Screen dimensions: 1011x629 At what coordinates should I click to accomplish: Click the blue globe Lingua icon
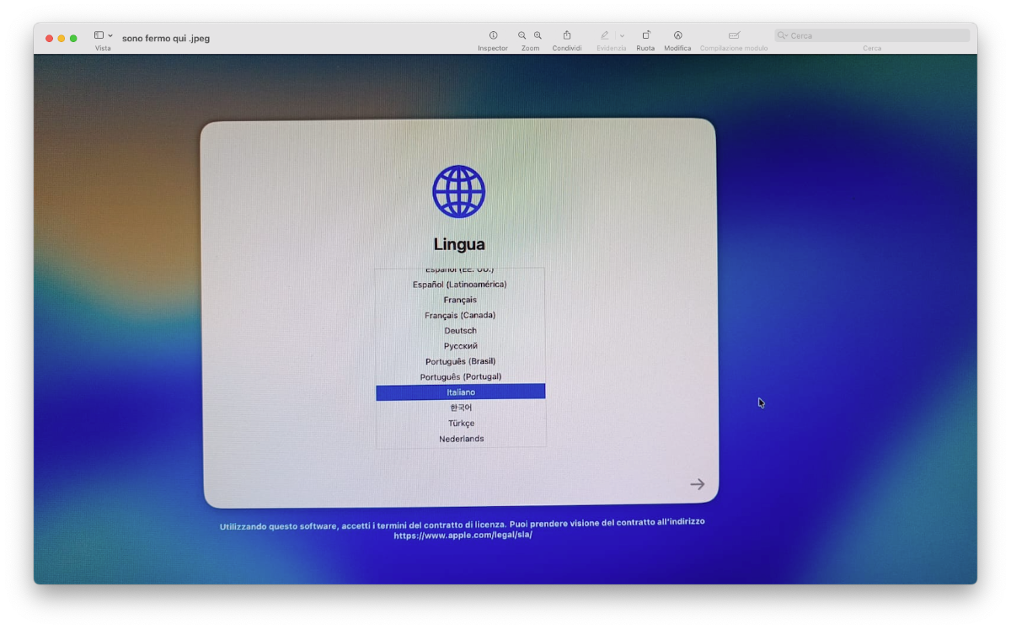pos(459,192)
